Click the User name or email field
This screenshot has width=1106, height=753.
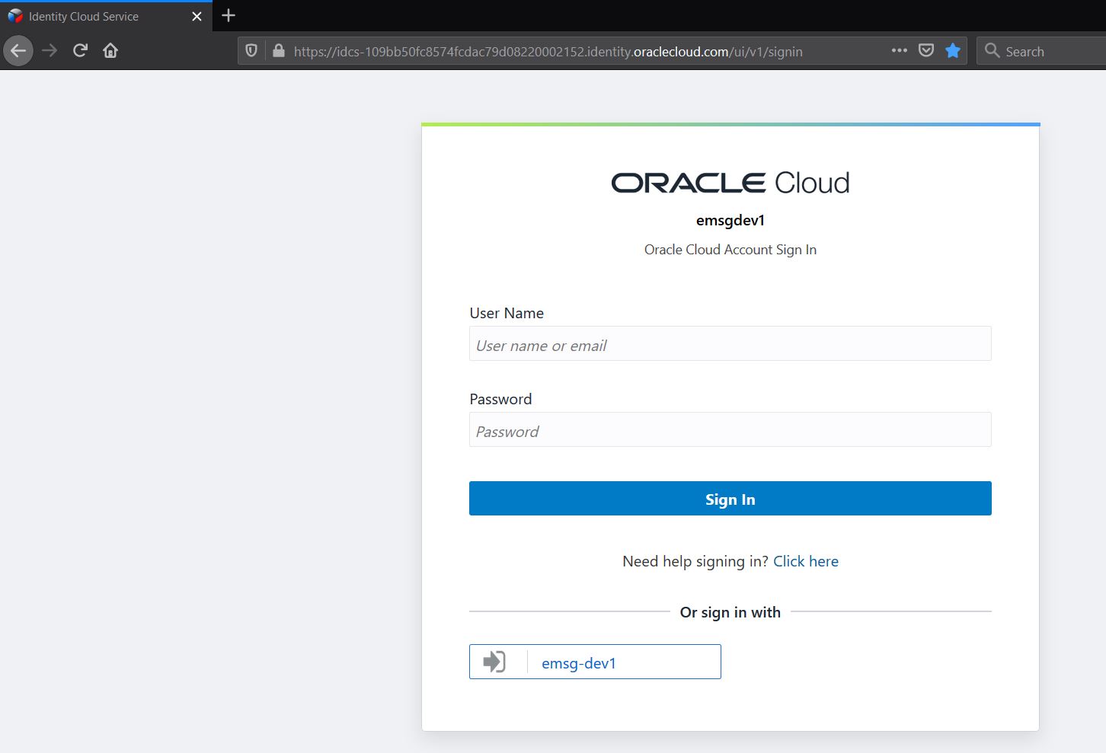click(730, 344)
